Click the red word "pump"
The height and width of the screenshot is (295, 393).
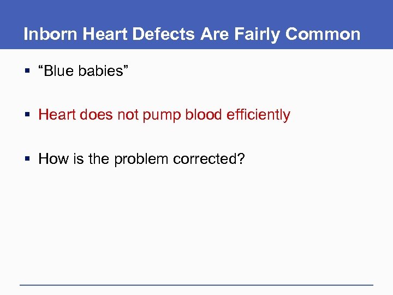click(x=157, y=115)
